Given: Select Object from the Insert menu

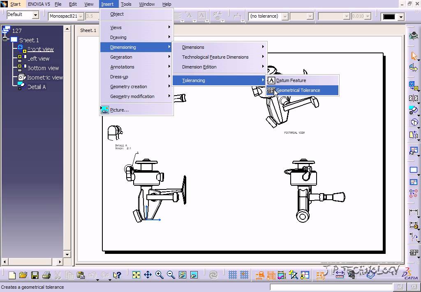Looking at the screenshot, I should (x=136, y=14).
